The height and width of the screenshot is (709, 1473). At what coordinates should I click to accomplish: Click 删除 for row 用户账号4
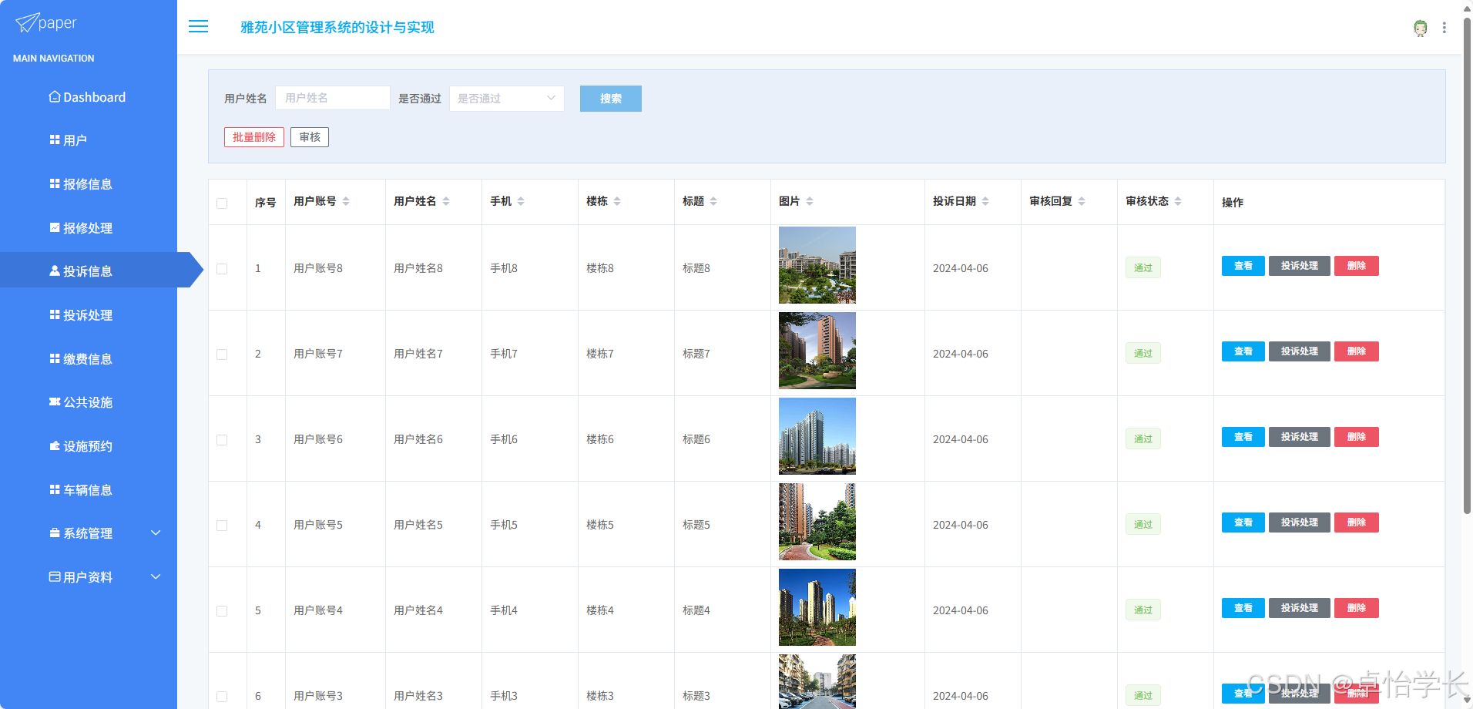1357,608
